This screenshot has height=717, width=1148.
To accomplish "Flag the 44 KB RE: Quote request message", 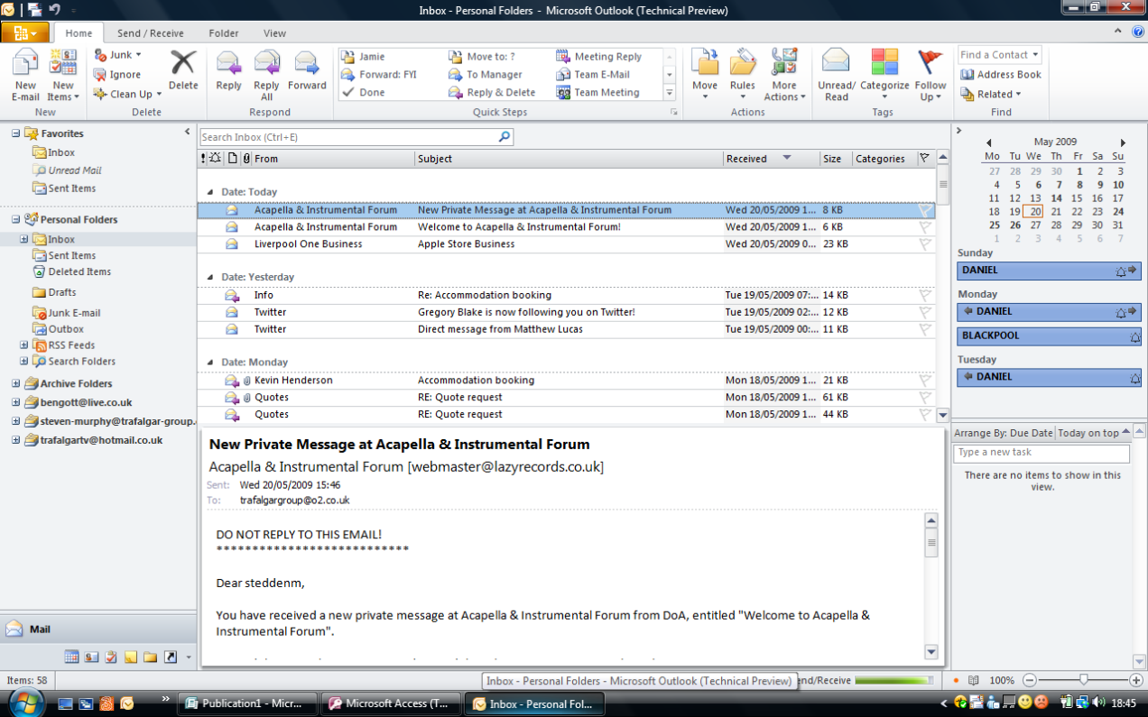I will click(x=925, y=415).
